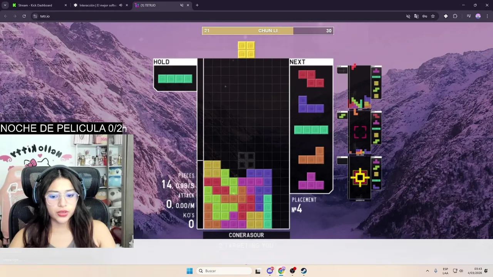Click the PIECES 14 counter
This screenshot has height=277, width=493.
178,181
